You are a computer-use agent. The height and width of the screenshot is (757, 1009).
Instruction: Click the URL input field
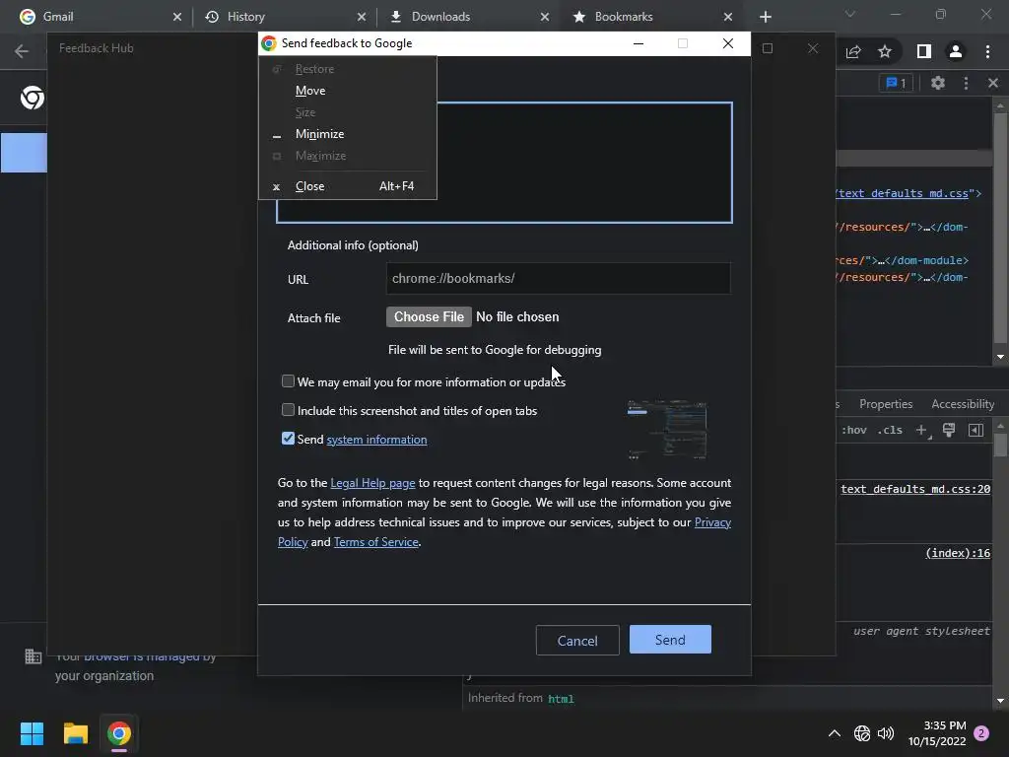click(x=558, y=279)
